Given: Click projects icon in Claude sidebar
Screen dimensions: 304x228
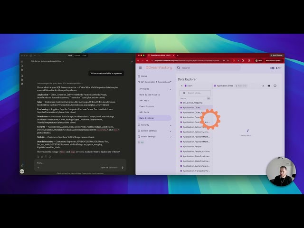Looking at the screenshot, I should point(22,80).
